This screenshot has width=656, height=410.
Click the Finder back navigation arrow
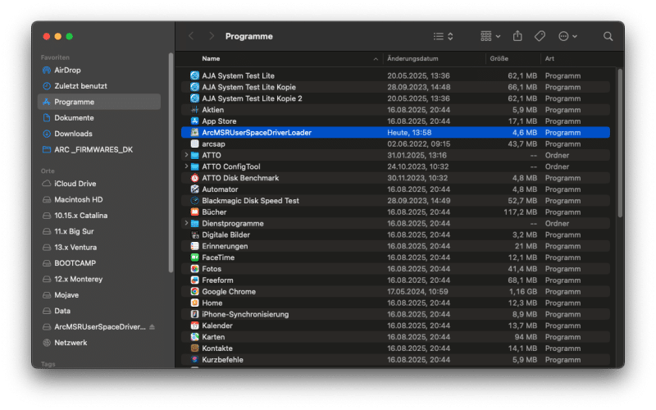[x=191, y=36]
